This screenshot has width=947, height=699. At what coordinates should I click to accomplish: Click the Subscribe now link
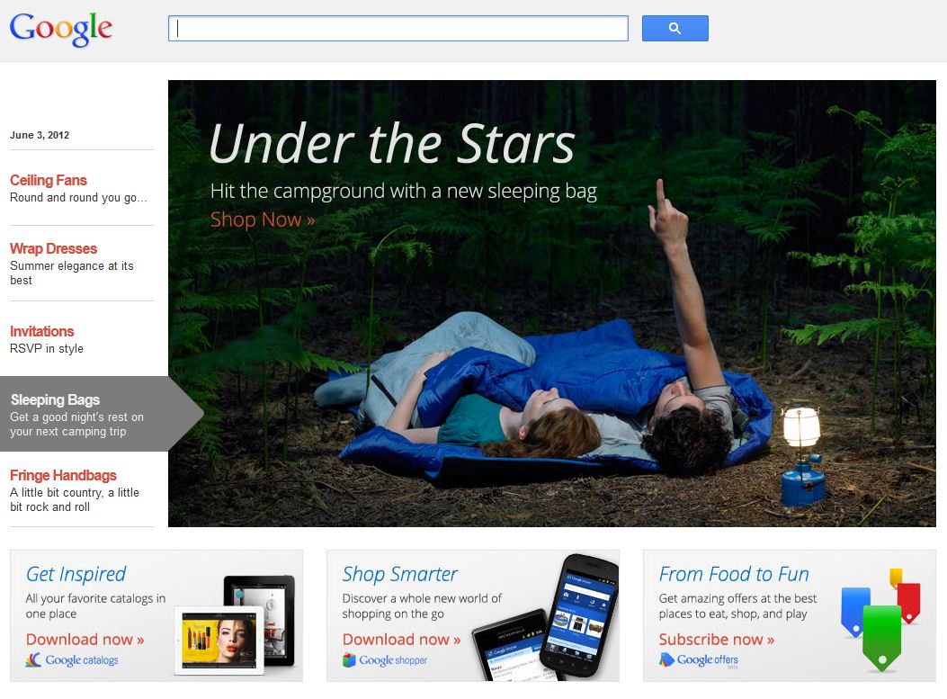[717, 640]
